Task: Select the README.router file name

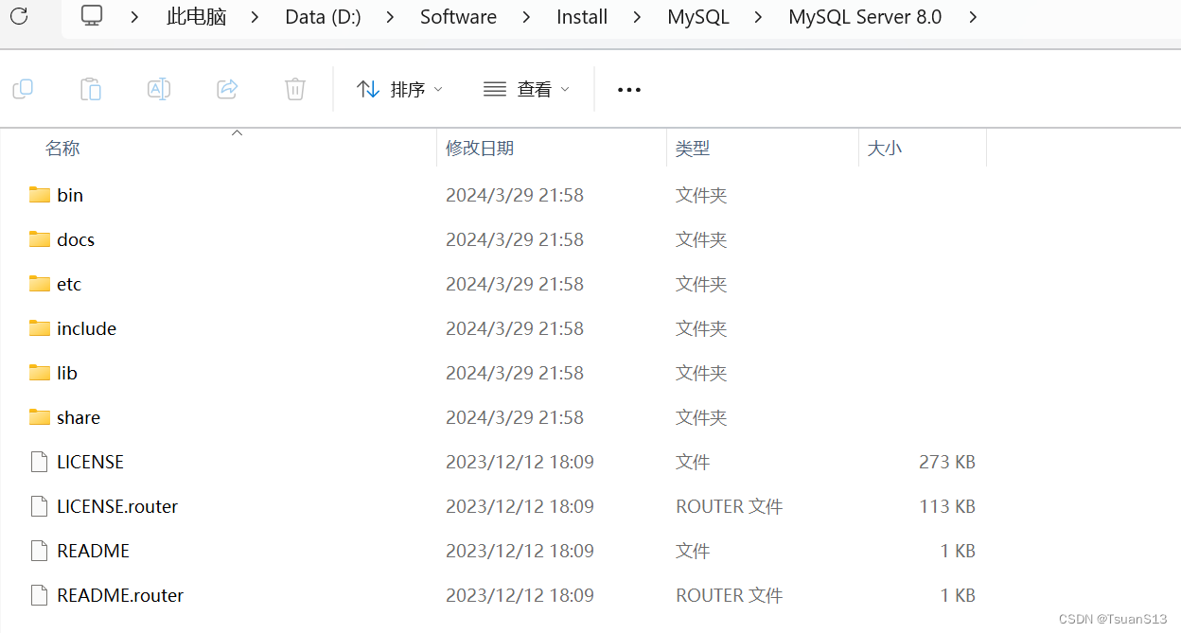Action: tap(120, 595)
